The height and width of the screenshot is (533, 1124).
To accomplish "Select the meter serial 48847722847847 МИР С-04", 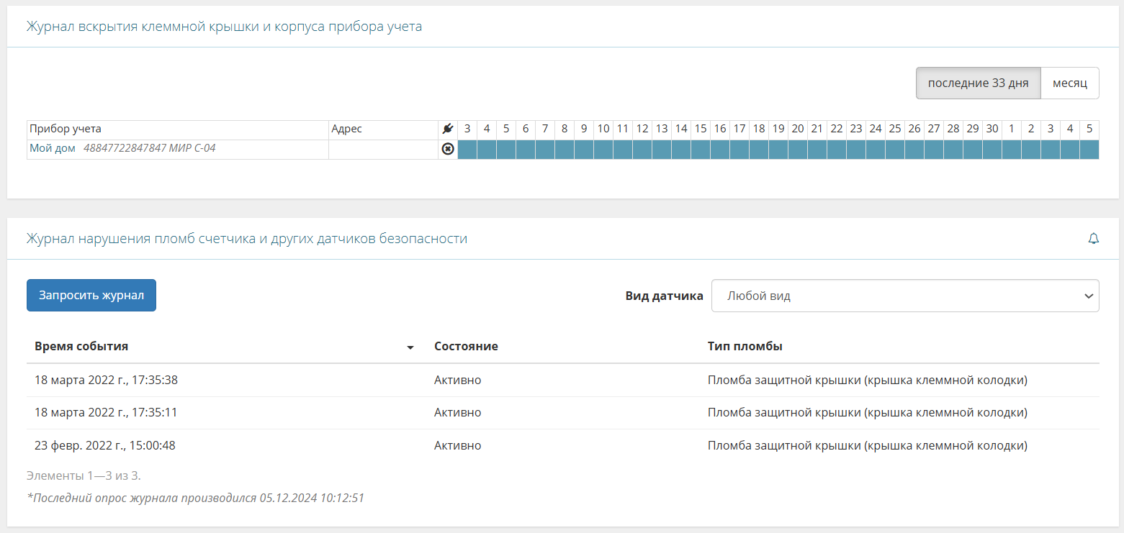I will [150, 148].
